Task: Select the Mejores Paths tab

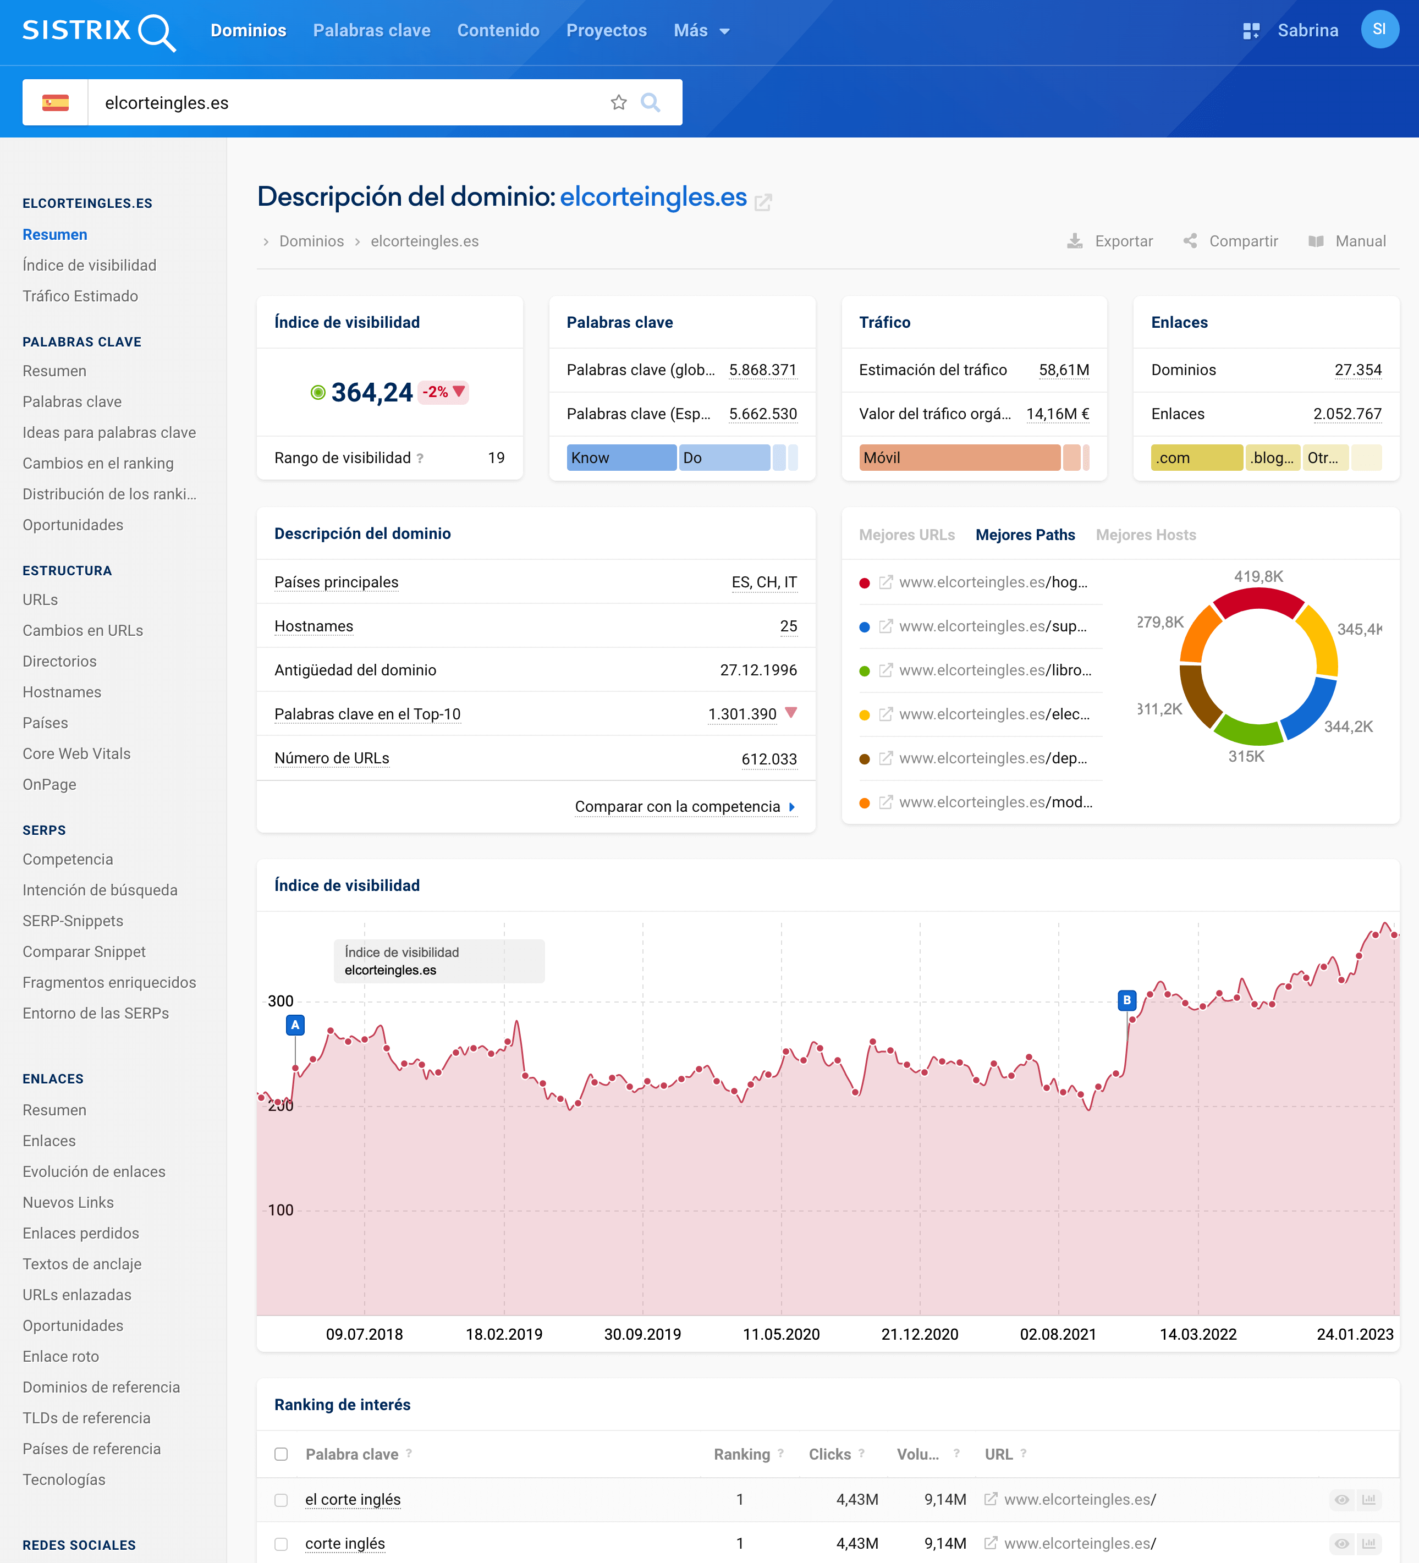Action: (1025, 535)
